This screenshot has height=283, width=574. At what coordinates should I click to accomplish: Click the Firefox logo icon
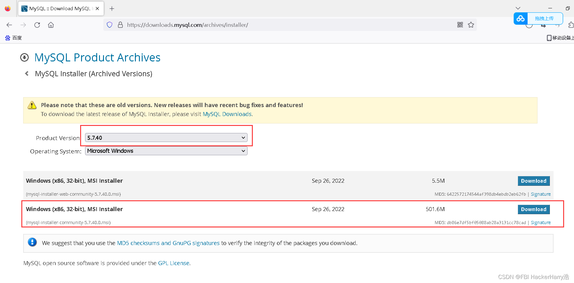pos(8,9)
